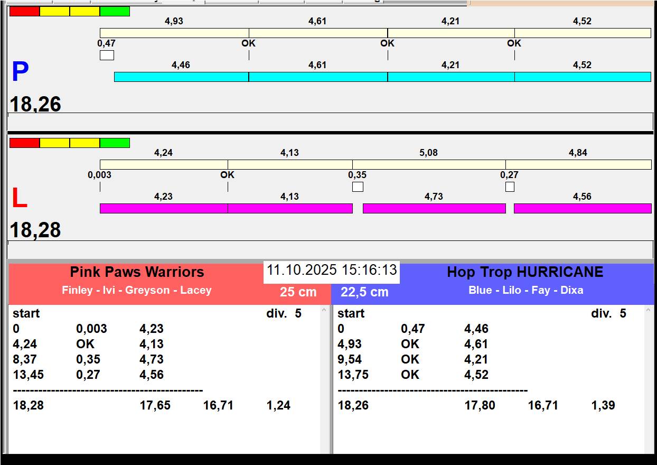Viewport: 657px width, 465px height.
Task: Tick the small box under 0,47 in lane P
Action: [107, 55]
